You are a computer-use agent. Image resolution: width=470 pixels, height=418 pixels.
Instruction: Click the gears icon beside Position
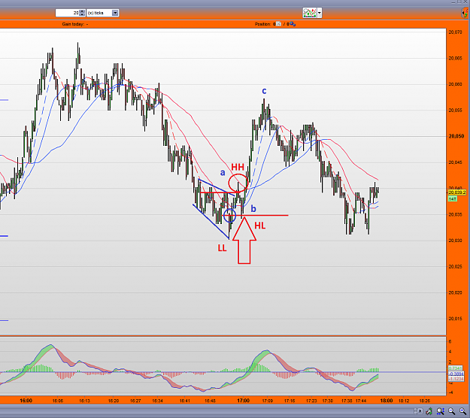tap(293, 24)
